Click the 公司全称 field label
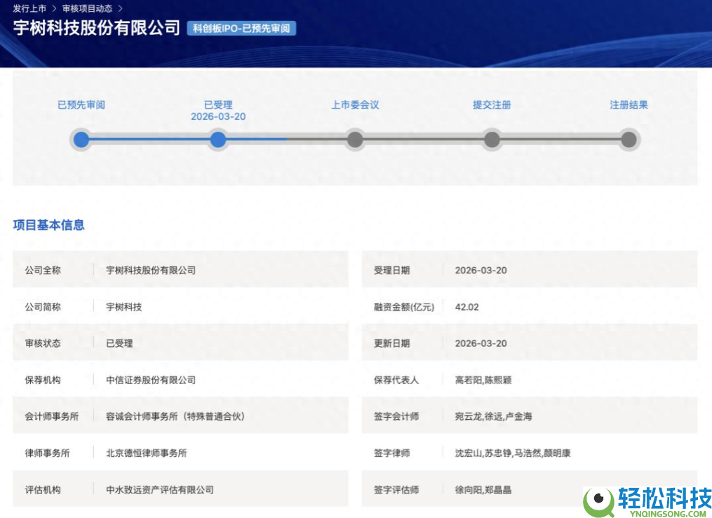712x518 pixels. (43, 271)
